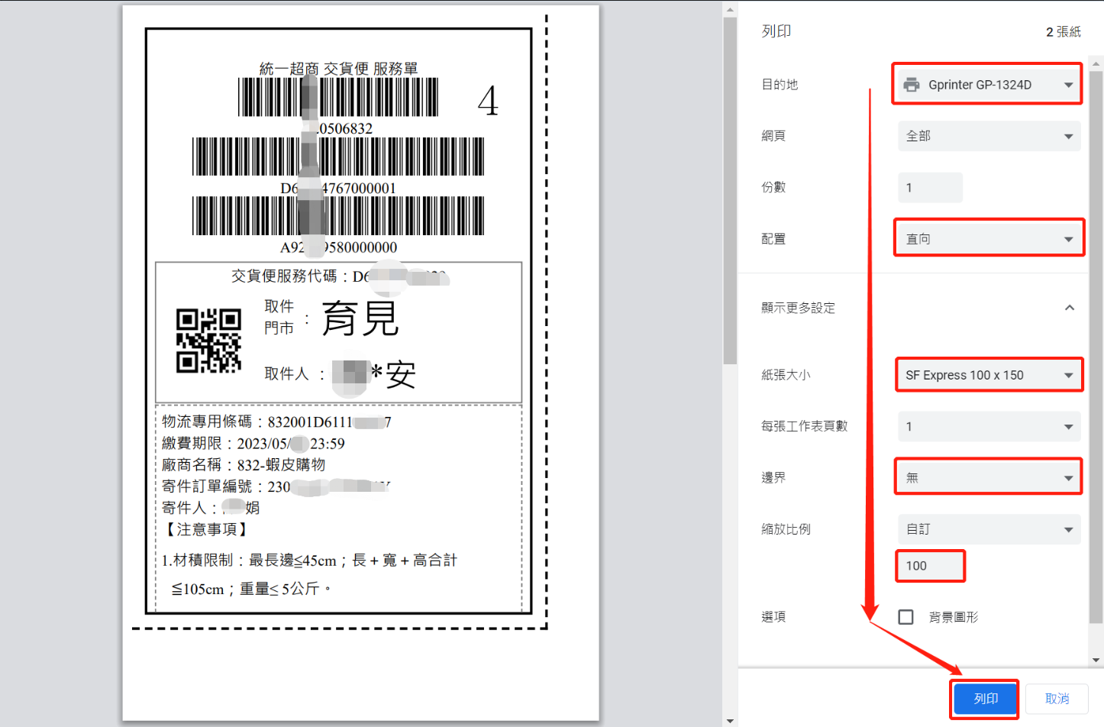Enable the 背景圖形 checkbox
The image size is (1104, 727).
(x=906, y=617)
